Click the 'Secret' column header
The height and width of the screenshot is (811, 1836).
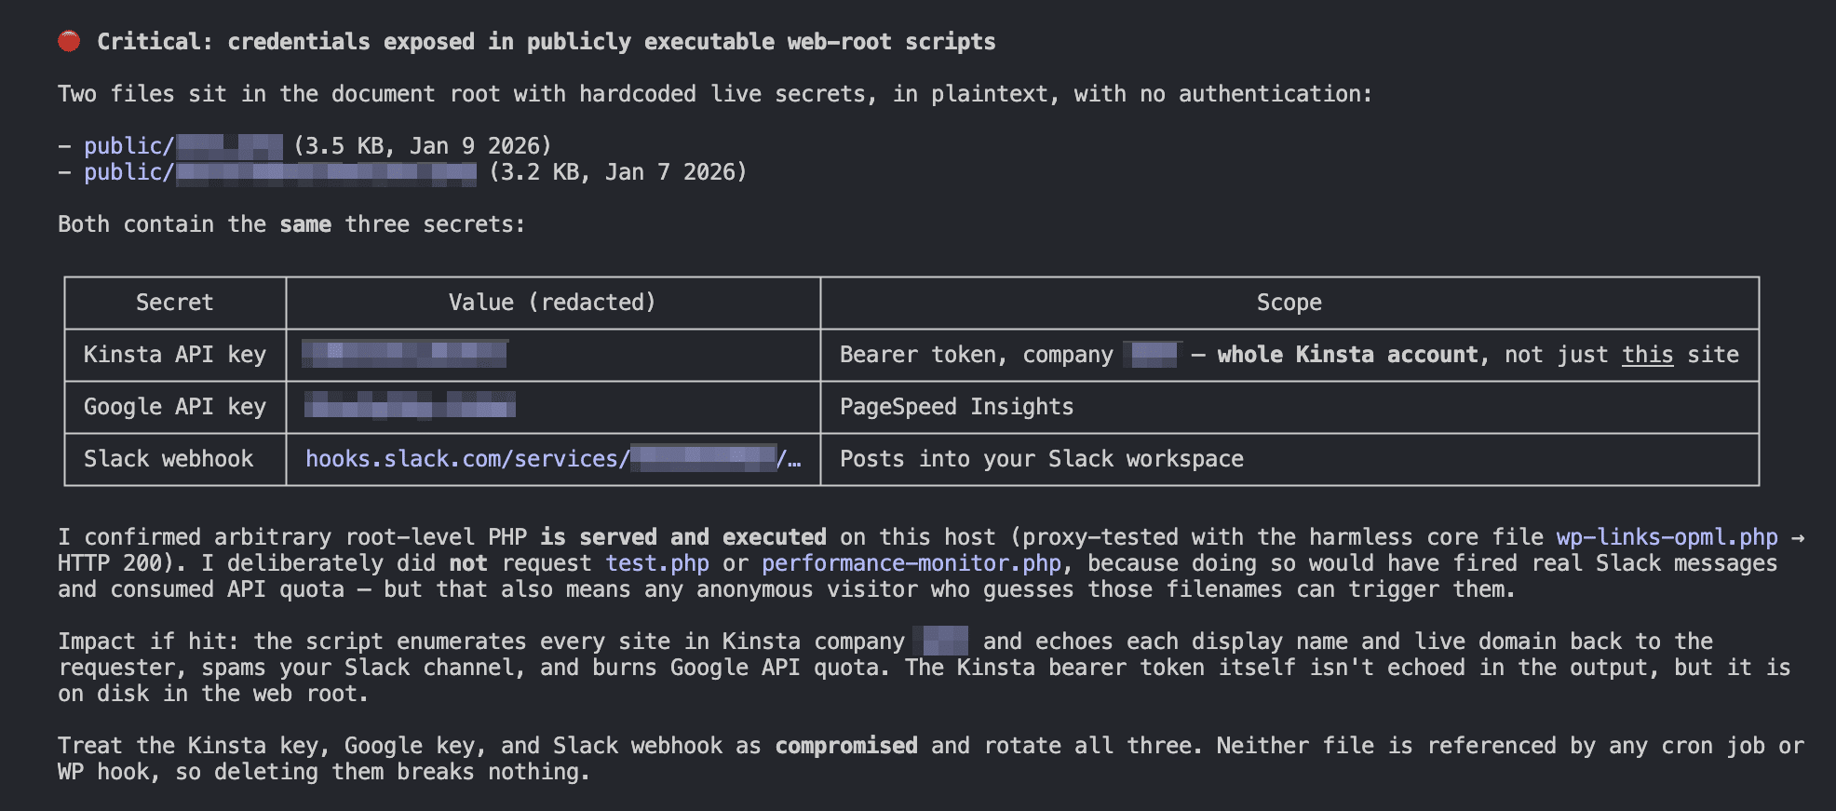(175, 303)
